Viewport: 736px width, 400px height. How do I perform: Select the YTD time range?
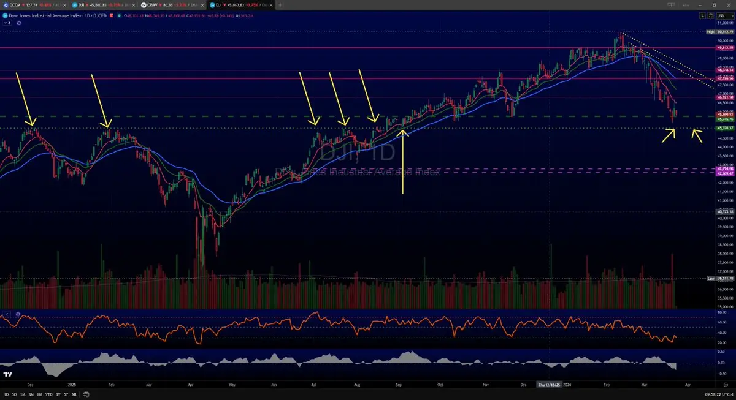click(48, 394)
